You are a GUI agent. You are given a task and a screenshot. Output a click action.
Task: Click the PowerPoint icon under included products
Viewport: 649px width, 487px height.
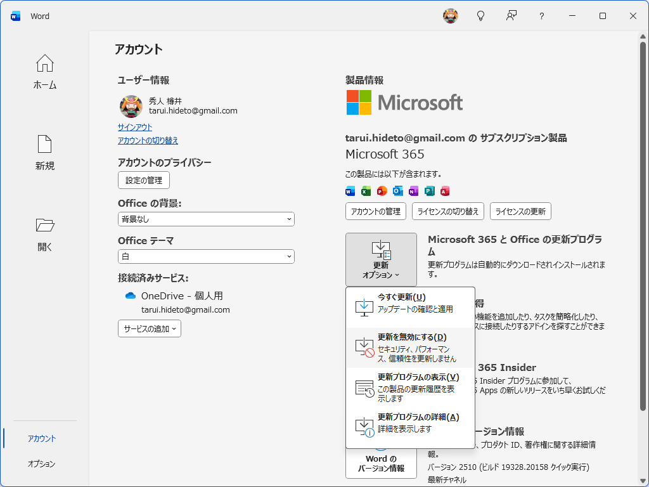coord(382,191)
